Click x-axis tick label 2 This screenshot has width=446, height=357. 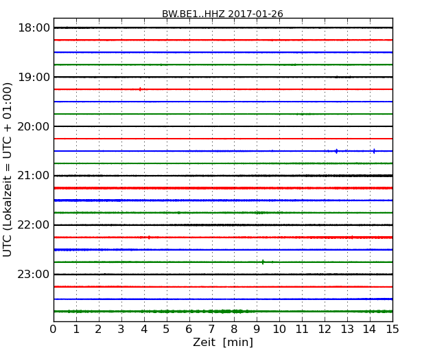[98, 330]
